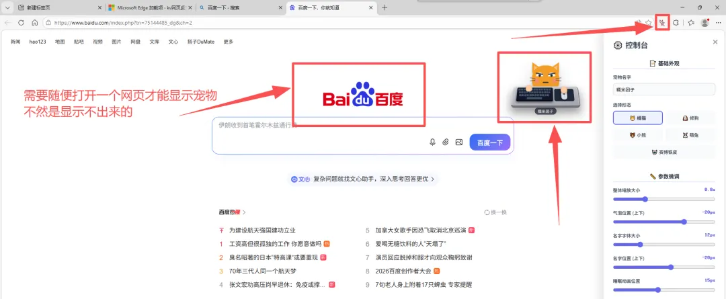Open the 搭子DuMate link
This screenshot has height=299, width=726.
click(201, 42)
